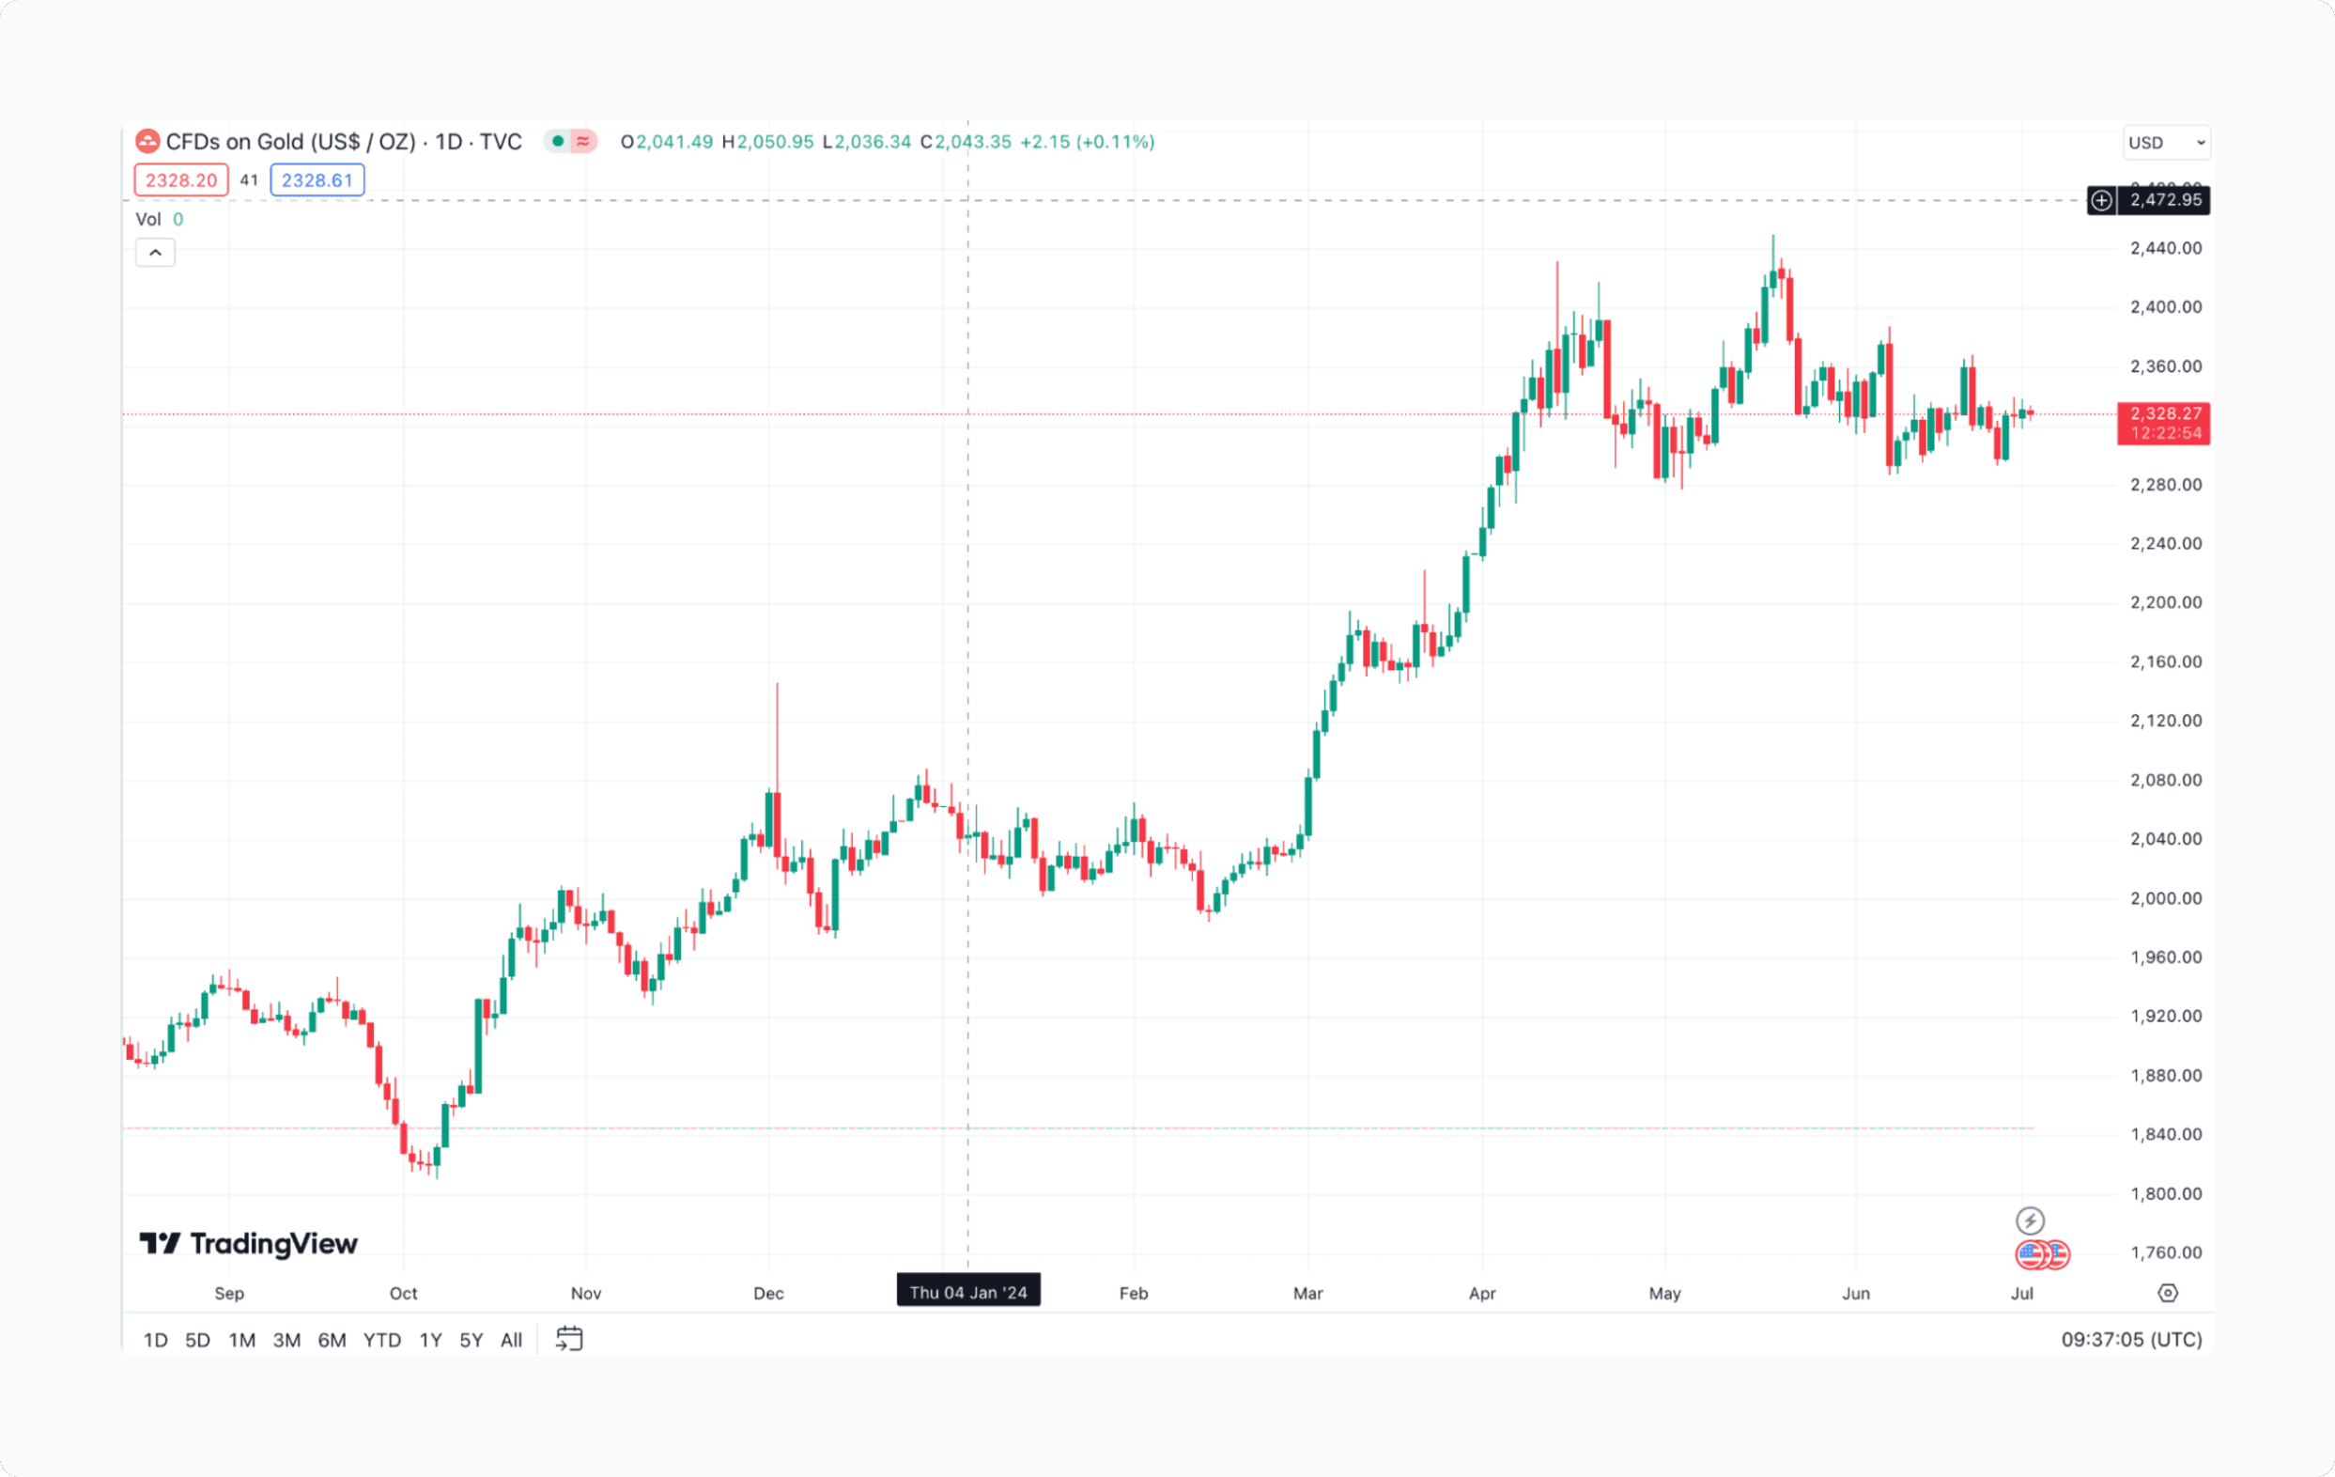This screenshot has width=2335, height=1477.
Task: Click the plus icon beside 2,472.95
Action: coord(2101,201)
